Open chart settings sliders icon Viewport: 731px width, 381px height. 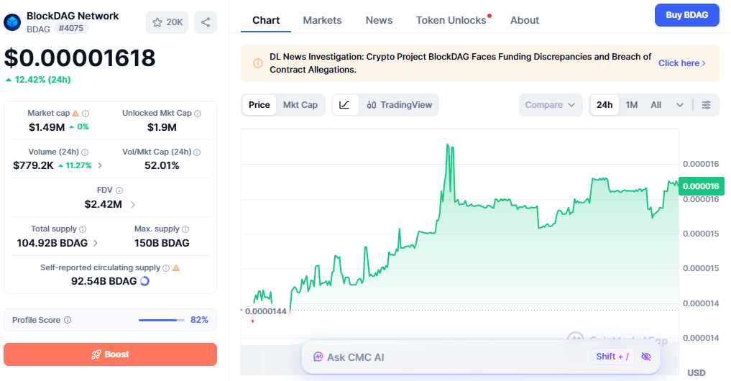(x=707, y=105)
